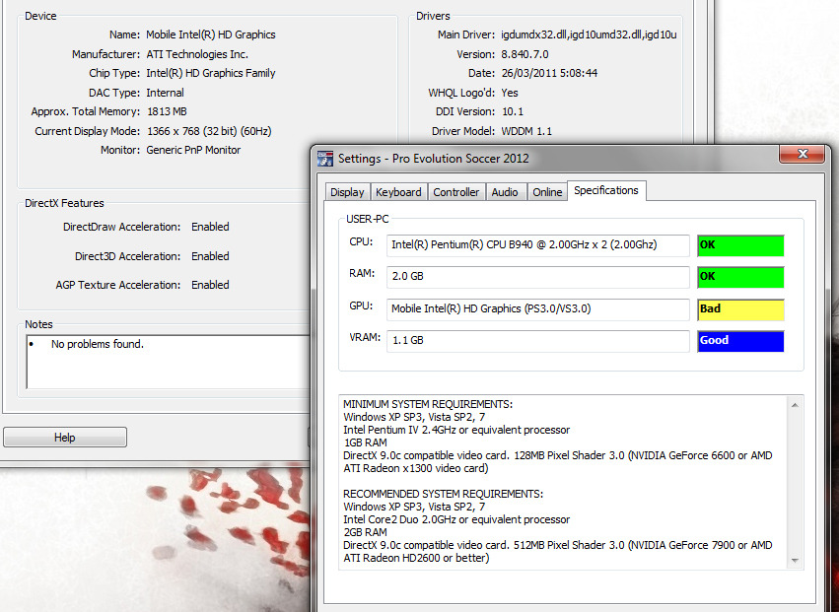Click 'Intel Core2 Duo 2.0GHz or equivalent processor' line
Image resolution: width=839 pixels, height=612 pixels.
click(x=456, y=519)
